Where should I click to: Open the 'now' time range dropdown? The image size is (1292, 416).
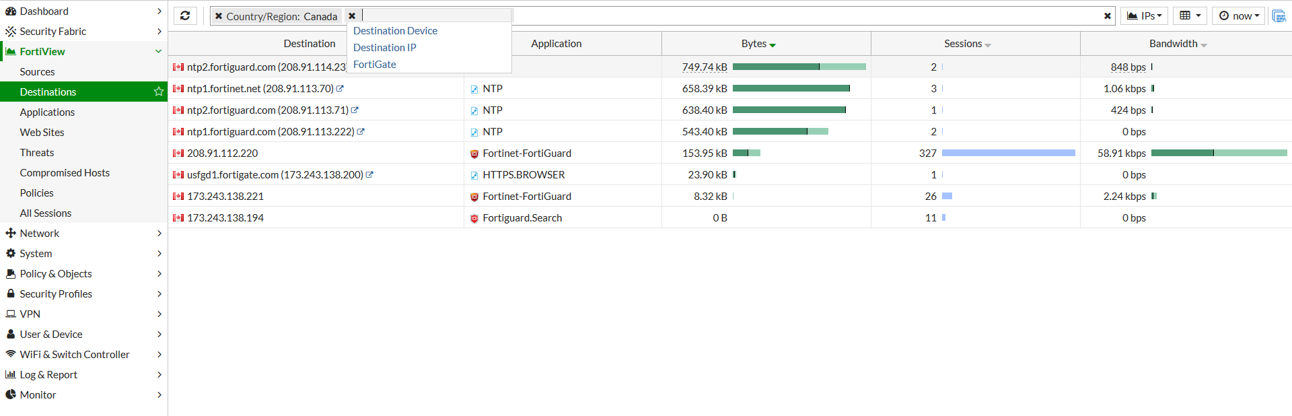click(x=1239, y=15)
